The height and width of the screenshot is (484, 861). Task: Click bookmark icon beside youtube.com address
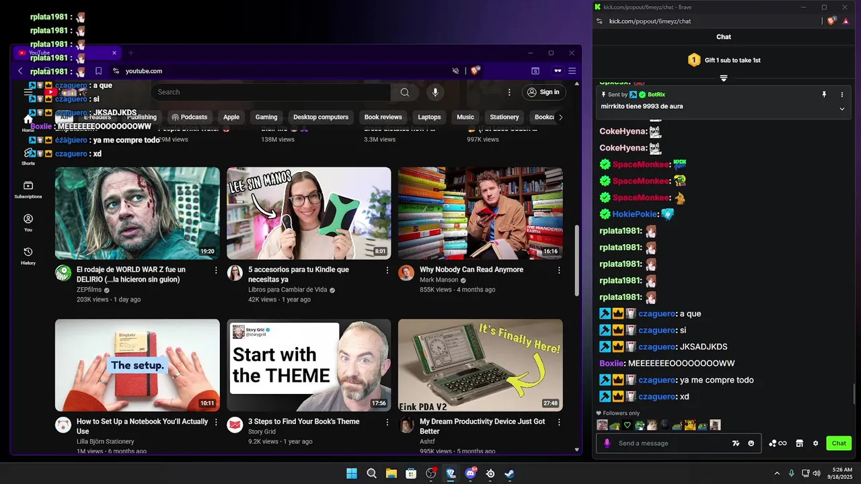pyautogui.click(x=98, y=71)
